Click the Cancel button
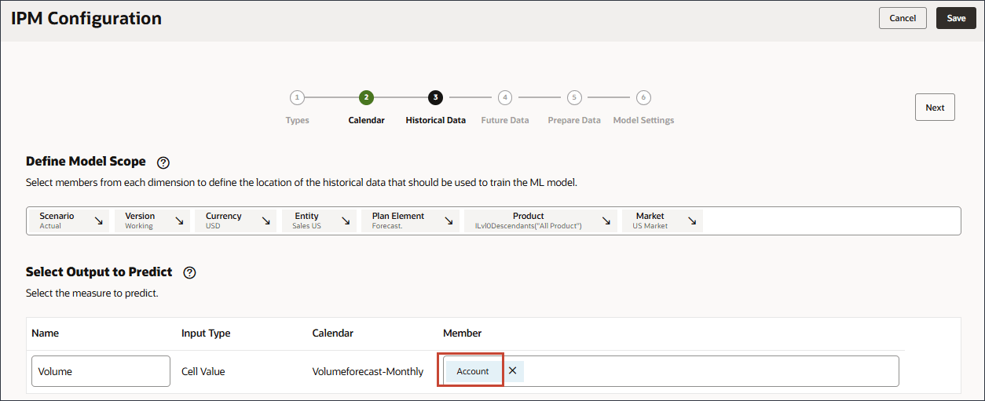This screenshot has width=985, height=401. pyautogui.click(x=903, y=18)
